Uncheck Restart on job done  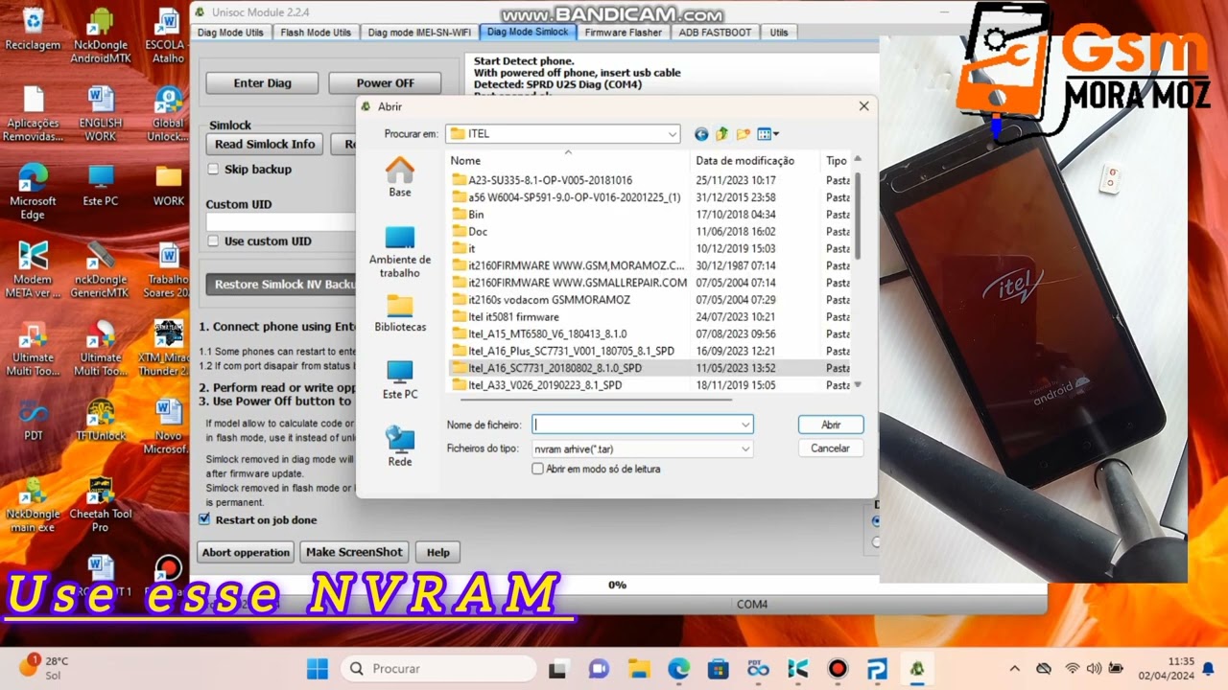point(204,519)
